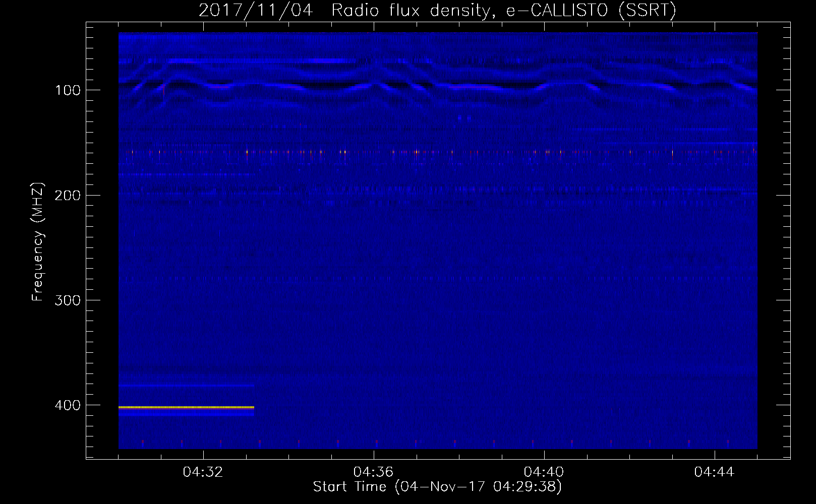Select the plot title 'Radio flux density, e-CALLISTO (SSRT)'
This screenshot has width=816, height=504.
coord(503,11)
